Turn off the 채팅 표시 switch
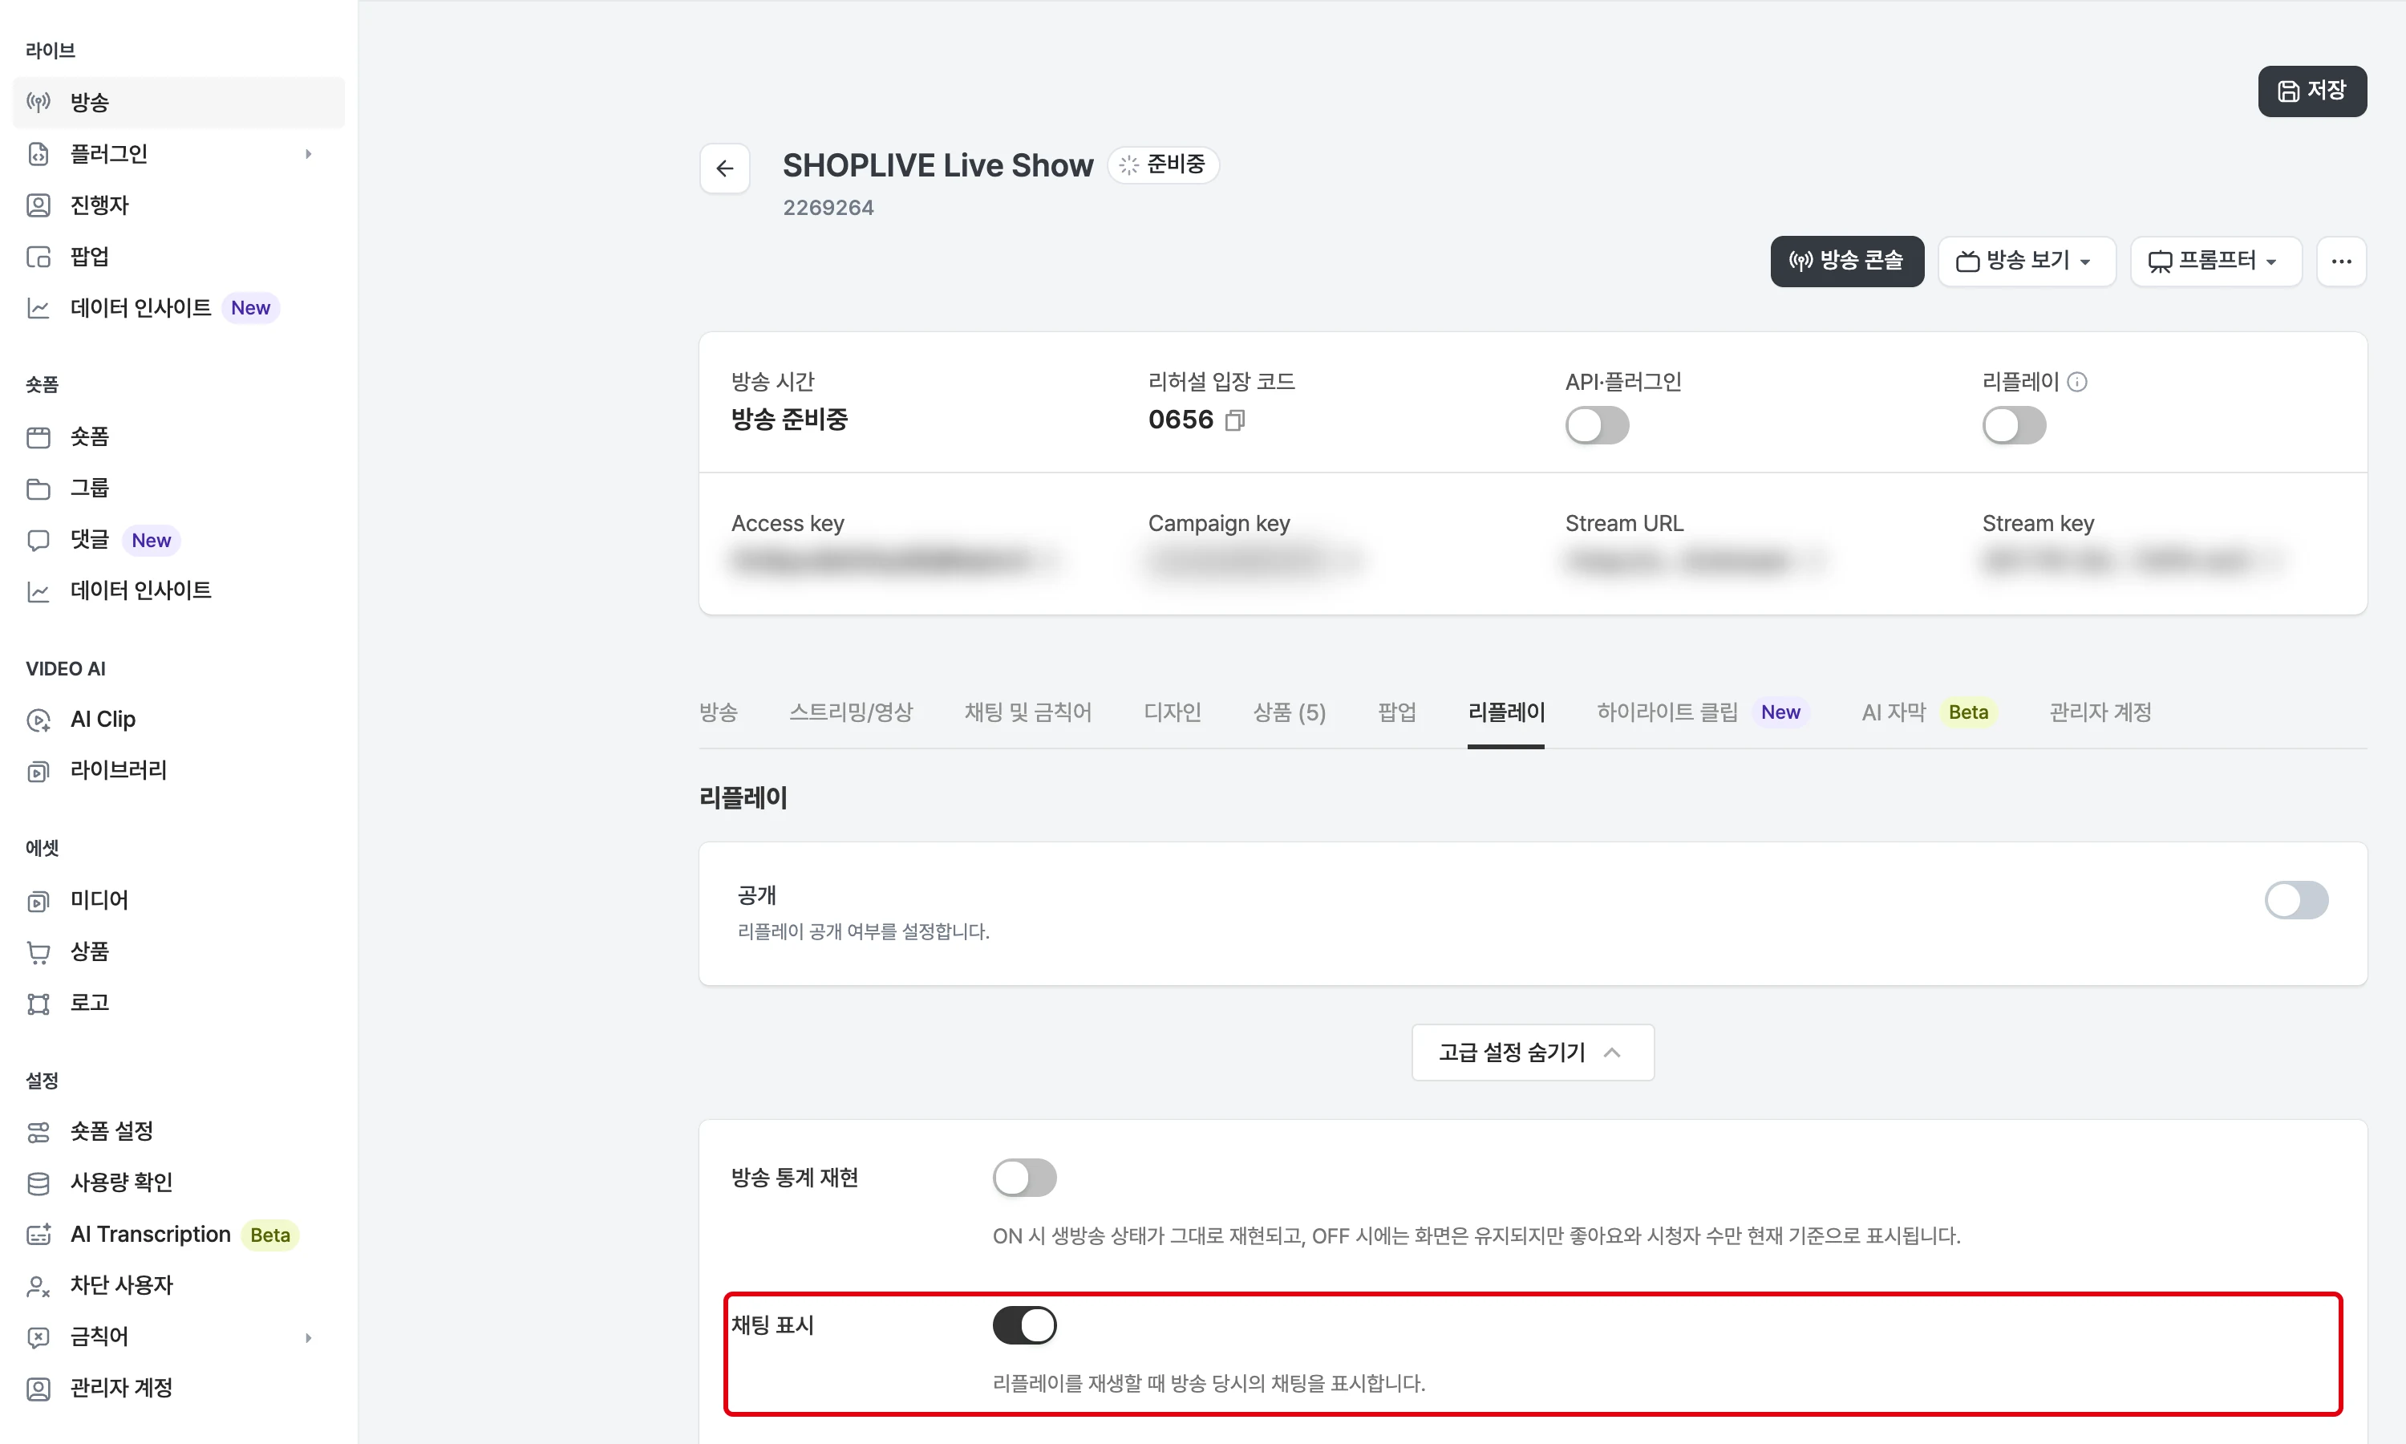The image size is (2406, 1444). click(x=1024, y=1325)
